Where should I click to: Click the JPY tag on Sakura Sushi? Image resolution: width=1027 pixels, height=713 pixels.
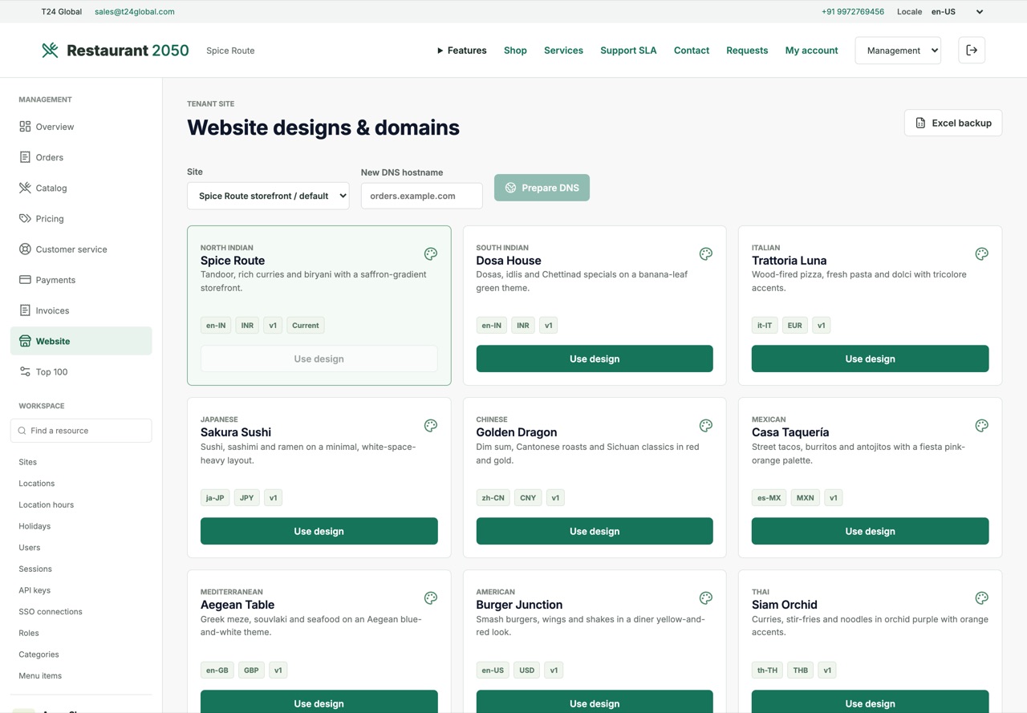click(246, 498)
